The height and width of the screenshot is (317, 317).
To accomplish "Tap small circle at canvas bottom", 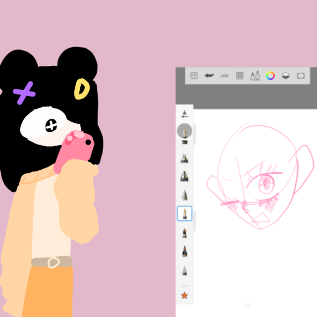I will coord(248,306).
